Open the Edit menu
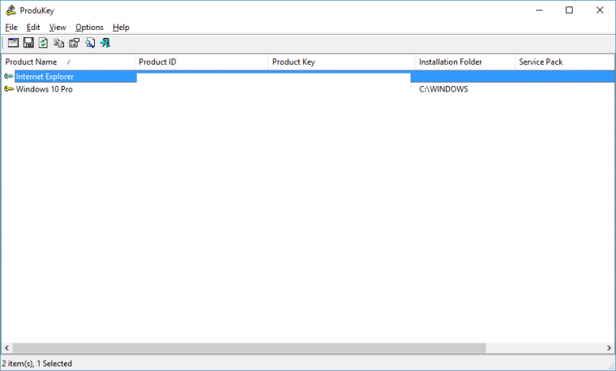 (x=33, y=27)
